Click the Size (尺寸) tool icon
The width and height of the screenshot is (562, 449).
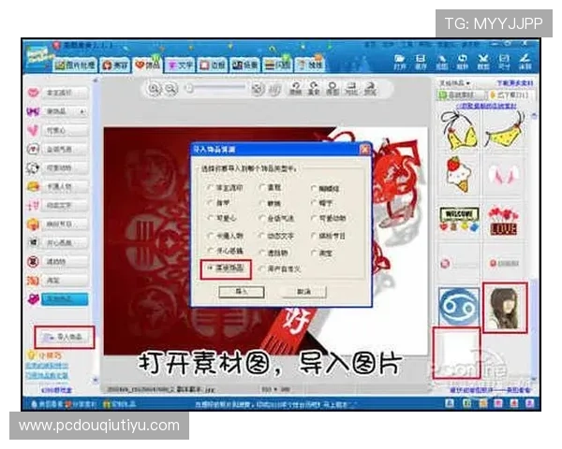504,62
